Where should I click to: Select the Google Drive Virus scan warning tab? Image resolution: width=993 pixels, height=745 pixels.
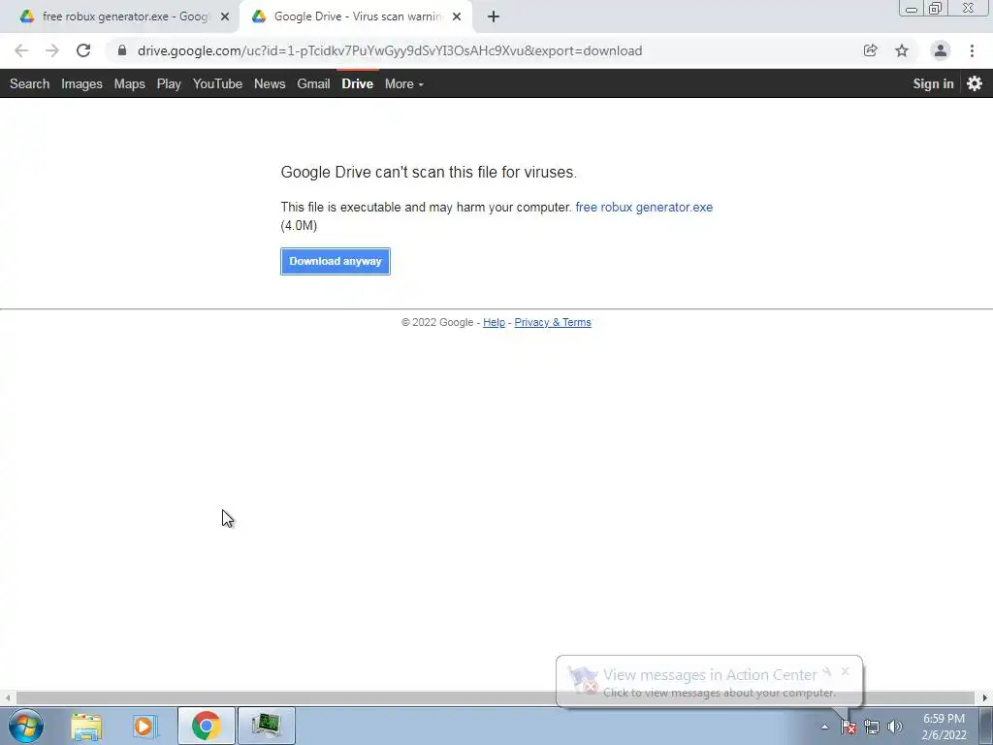coord(355,16)
